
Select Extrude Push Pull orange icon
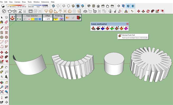pos(122,28)
